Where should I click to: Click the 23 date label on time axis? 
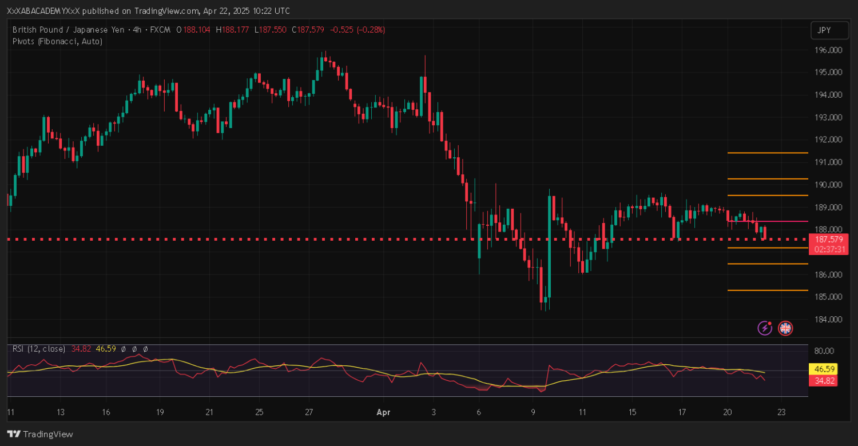click(781, 412)
